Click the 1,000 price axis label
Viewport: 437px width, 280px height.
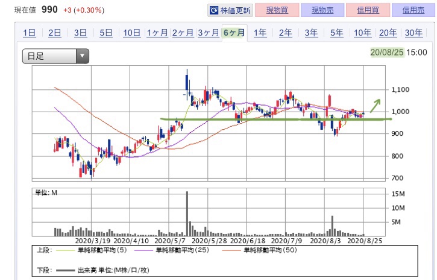400,112
